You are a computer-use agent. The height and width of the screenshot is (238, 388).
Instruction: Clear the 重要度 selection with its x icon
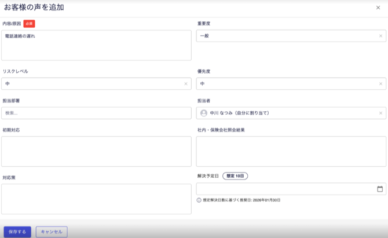click(x=380, y=36)
